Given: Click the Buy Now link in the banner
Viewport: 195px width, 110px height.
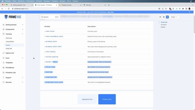Looking at the screenshot, I should tap(111, 12).
